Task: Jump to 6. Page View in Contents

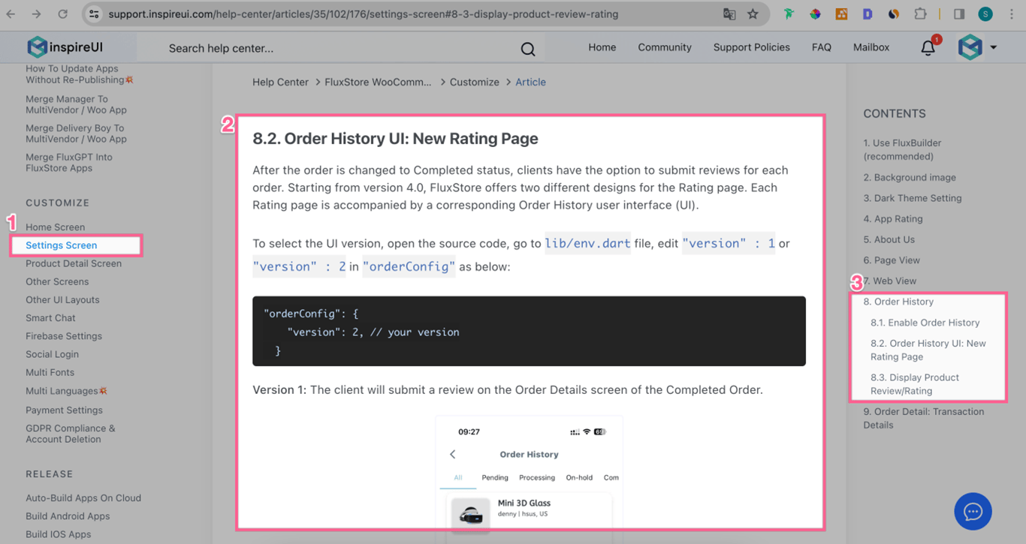Action: [892, 260]
